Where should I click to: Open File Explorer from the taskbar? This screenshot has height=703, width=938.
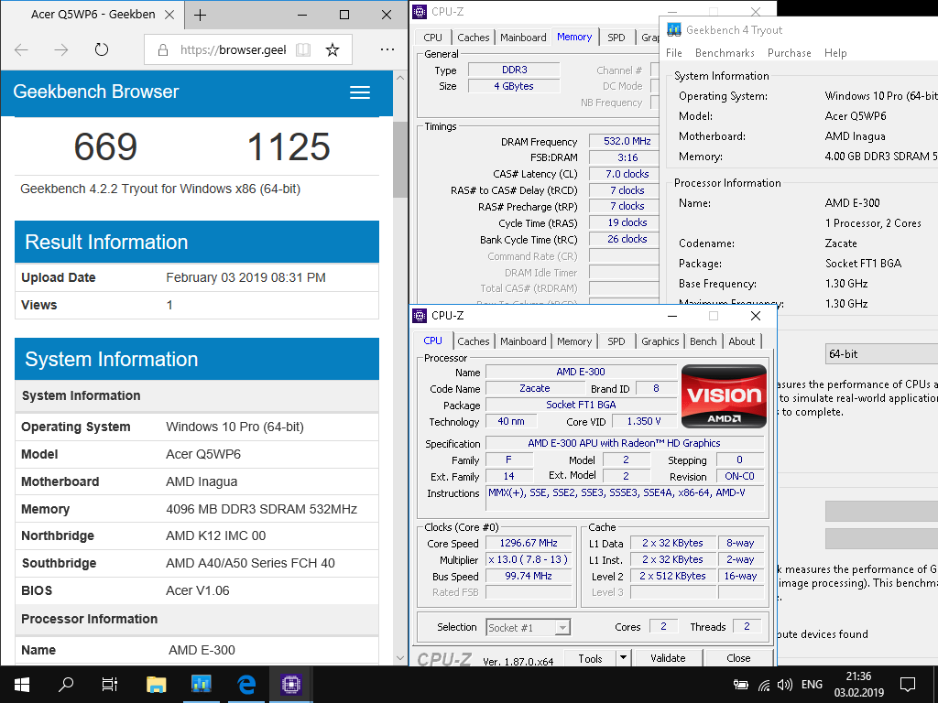(156, 685)
